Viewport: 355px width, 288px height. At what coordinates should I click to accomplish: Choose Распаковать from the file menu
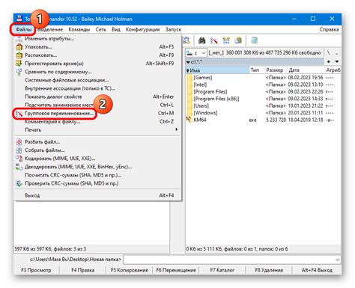pos(97,55)
